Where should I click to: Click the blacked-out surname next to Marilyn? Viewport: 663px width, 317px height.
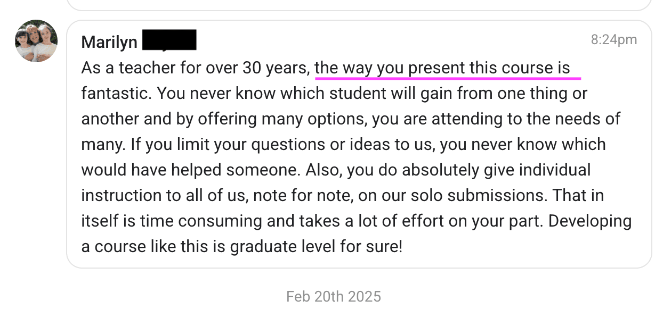tap(169, 40)
